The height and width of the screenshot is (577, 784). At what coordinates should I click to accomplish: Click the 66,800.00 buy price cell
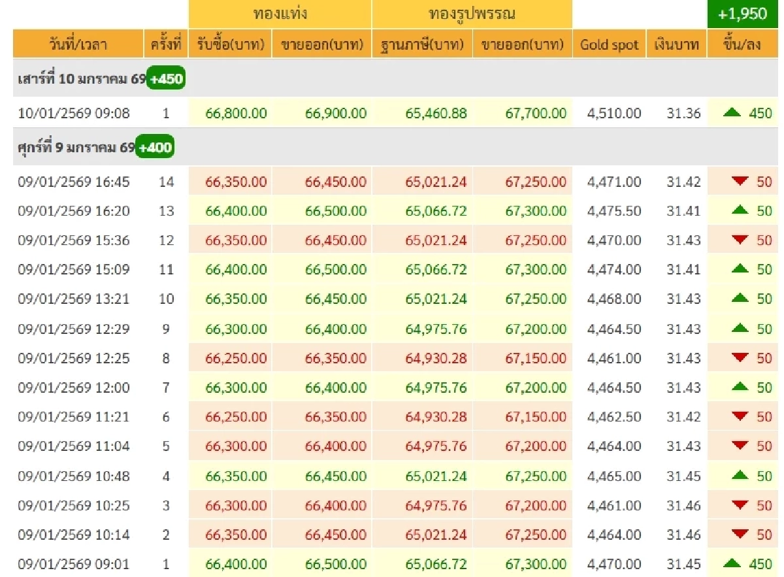tap(236, 113)
